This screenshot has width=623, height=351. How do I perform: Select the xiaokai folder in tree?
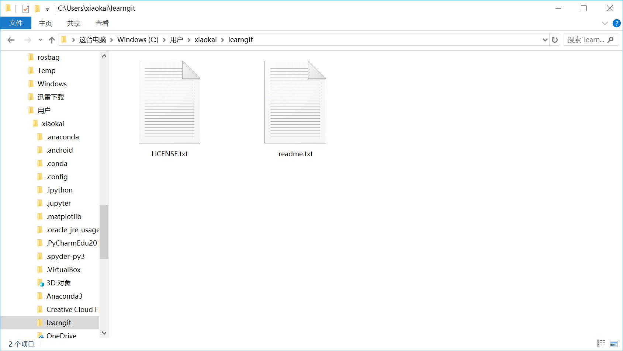coord(53,124)
